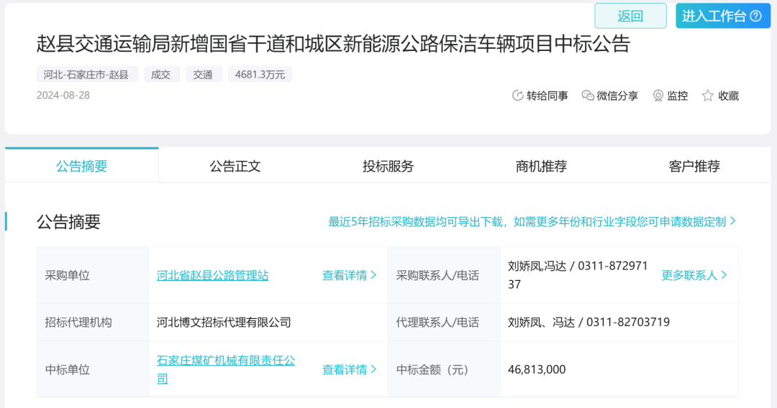Click 查看详情 in 采购单位 row

click(350, 275)
